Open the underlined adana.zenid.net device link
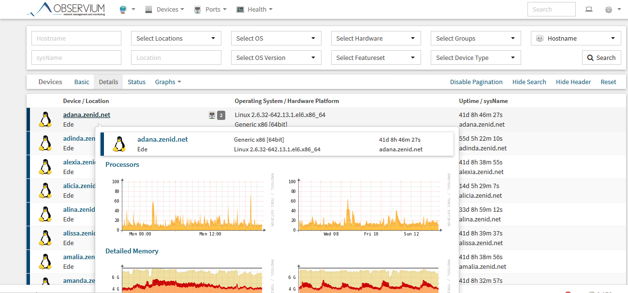This screenshot has height=293, width=628. 87,115
